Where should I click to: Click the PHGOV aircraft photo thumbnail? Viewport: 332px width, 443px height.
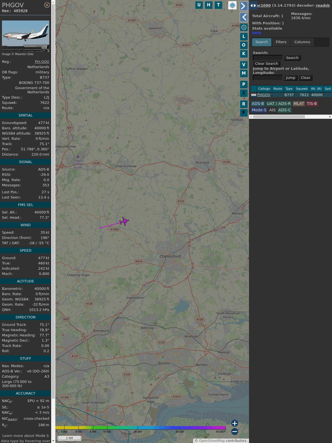[x=26, y=36]
